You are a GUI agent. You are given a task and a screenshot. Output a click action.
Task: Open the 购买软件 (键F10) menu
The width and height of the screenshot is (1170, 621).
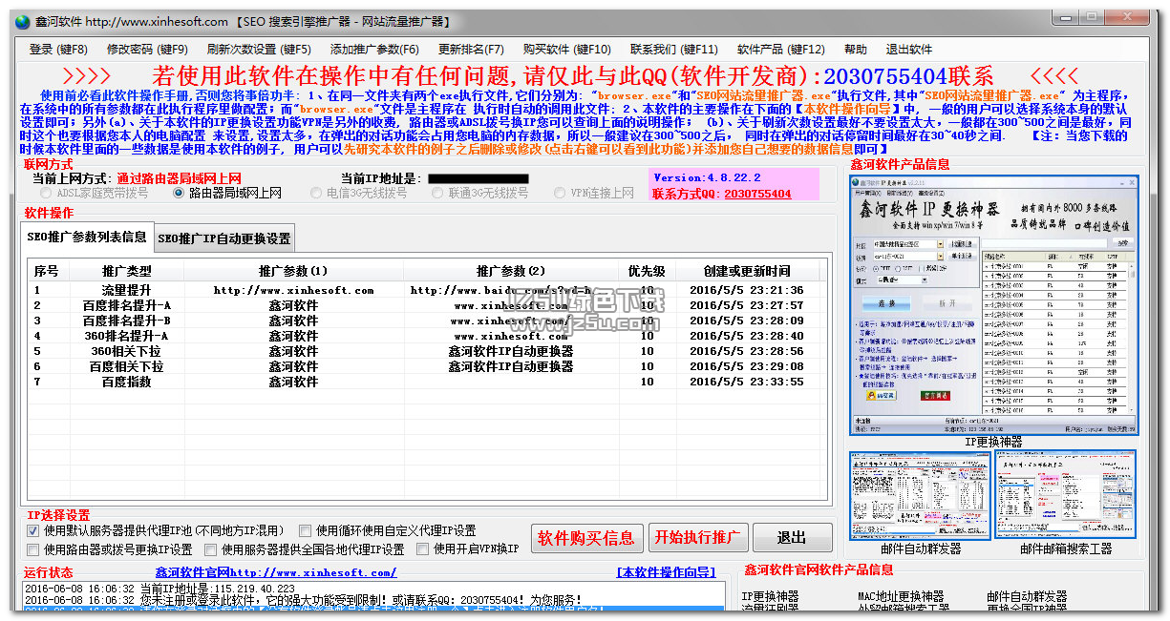[566, 50]
